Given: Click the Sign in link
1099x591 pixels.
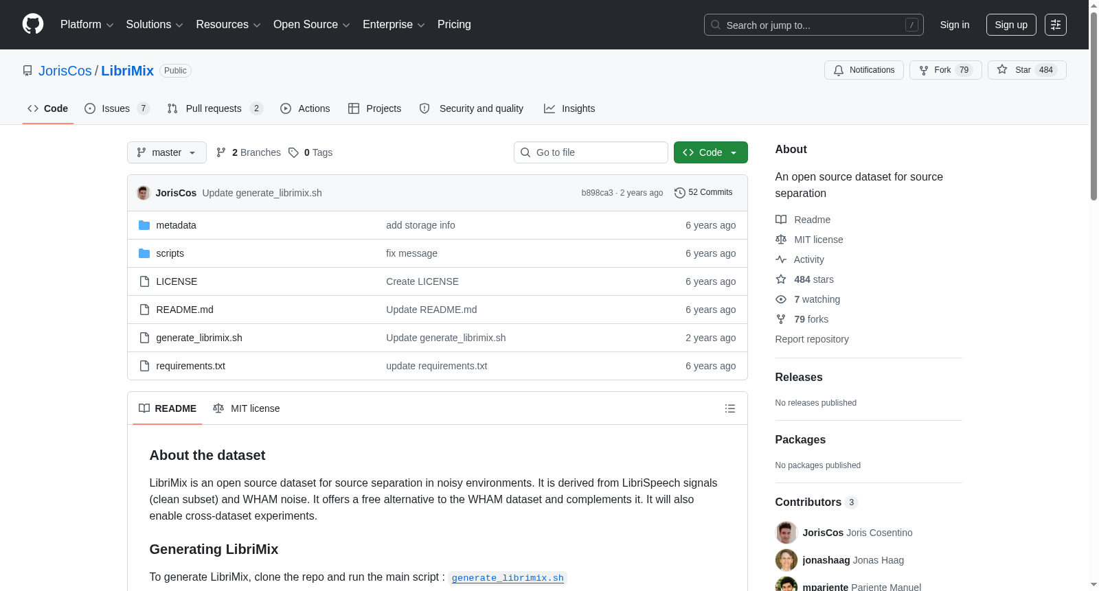Looking at the screenshot, I should (955, 25).
